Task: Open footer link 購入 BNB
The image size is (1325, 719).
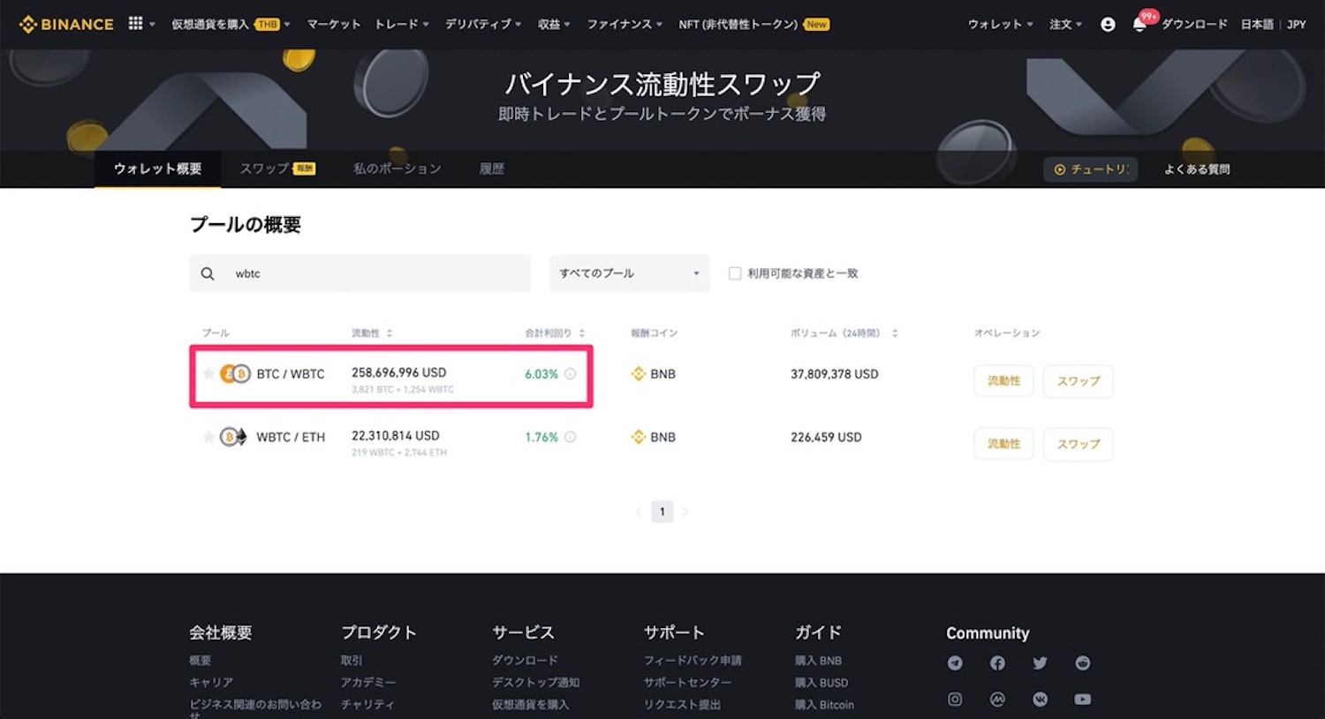Action: pyautogui.click(x=818, y=660)
